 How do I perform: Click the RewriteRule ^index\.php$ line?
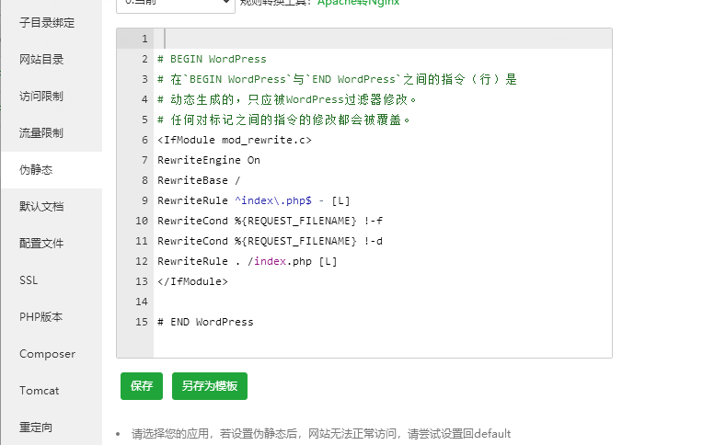[x=253, y=200]
